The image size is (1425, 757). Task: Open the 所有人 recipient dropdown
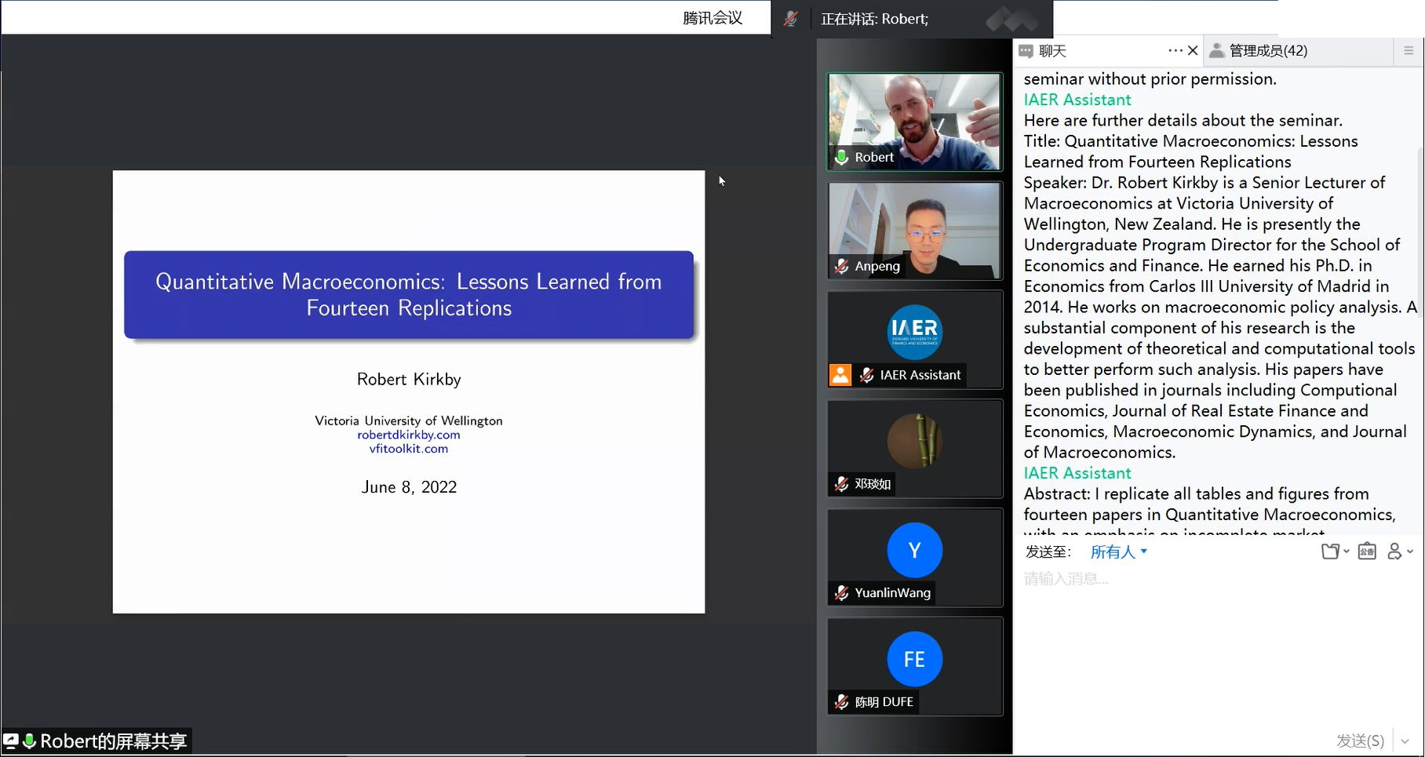point(1119,551)
